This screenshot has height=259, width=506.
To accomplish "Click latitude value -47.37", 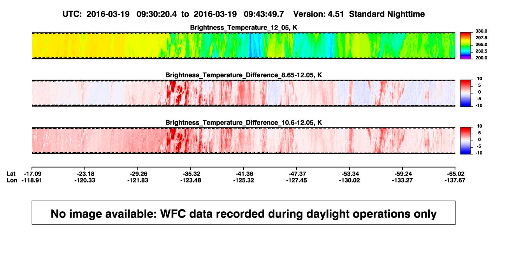I will coord(297,174).
